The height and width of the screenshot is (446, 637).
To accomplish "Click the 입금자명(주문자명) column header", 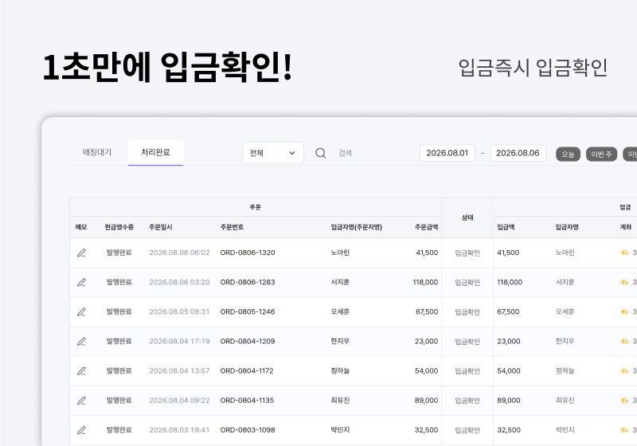I will [x=356, y=227].
